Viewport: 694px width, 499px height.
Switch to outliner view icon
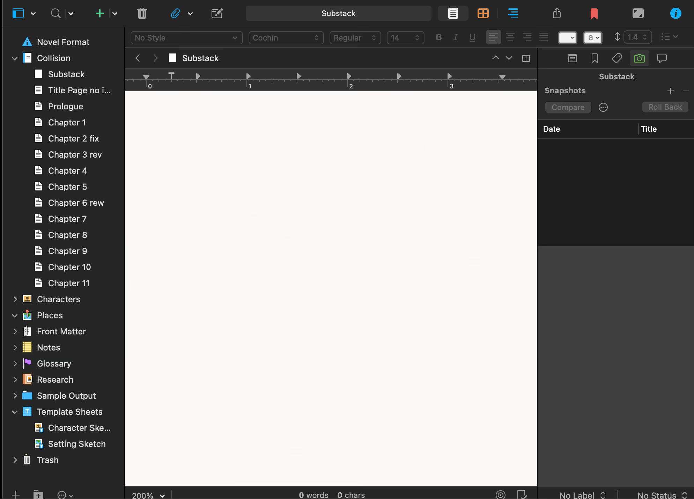click(513, 14)
